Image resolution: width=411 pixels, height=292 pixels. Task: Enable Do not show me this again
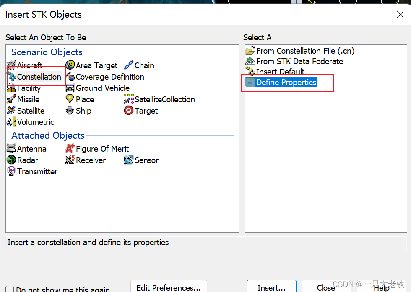(10, 289)
